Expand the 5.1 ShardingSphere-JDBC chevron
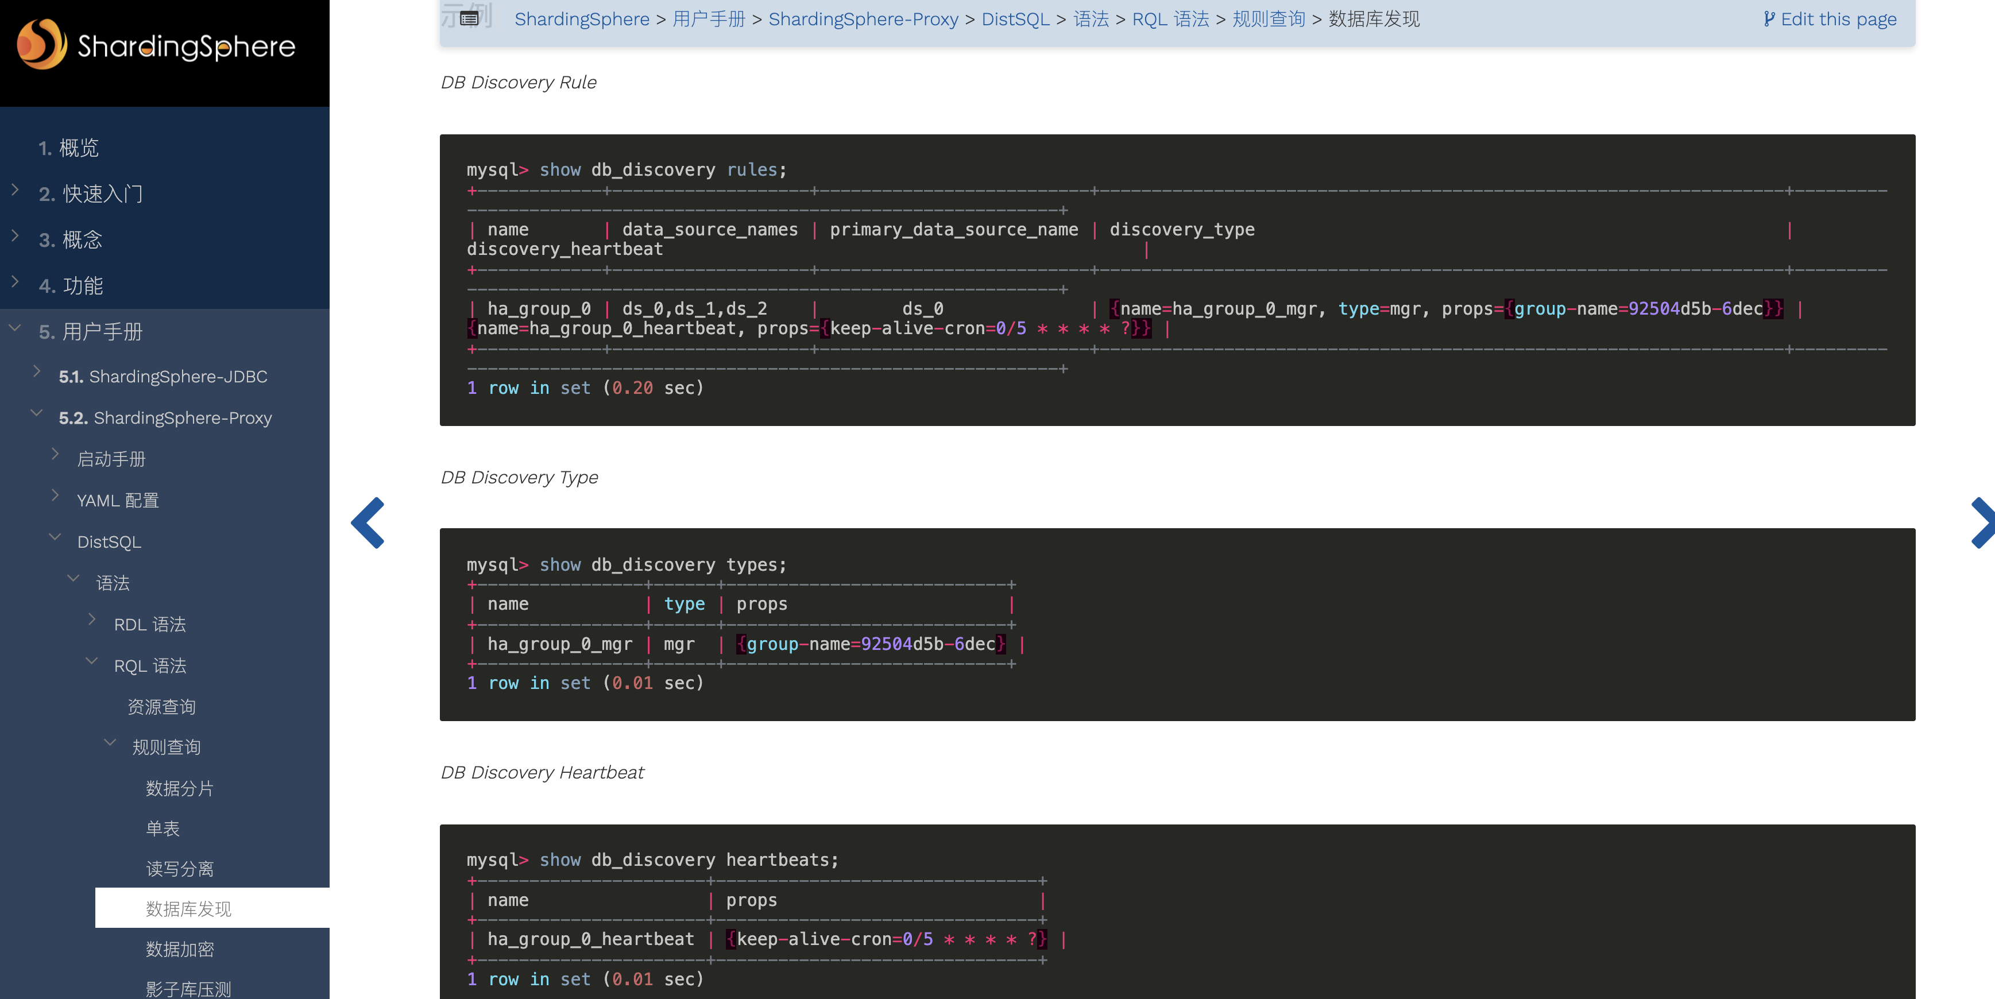This screenshot has width=1995, height=999. 36,371
